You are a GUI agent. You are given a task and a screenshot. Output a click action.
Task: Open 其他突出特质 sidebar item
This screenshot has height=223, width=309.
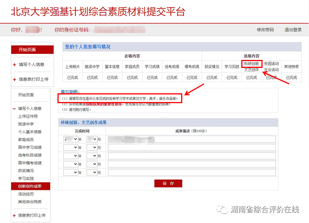click(x=30, y=202)
